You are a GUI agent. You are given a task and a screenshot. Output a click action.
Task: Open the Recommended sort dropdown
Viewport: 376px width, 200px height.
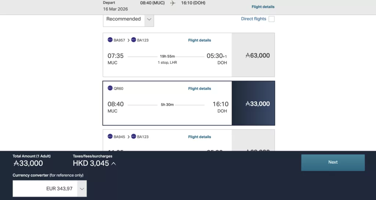pos(128,19)
